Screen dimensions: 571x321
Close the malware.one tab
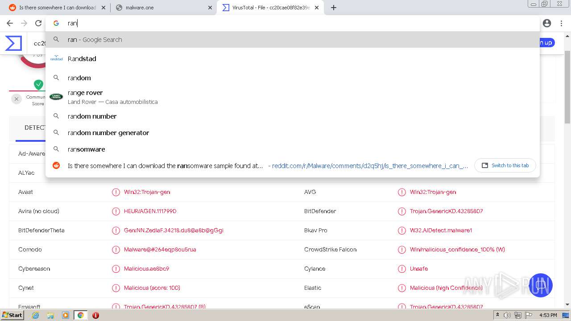210,8
